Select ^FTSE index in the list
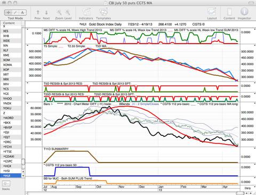This screenshot has width=256, height=195. pyautogui.click(x=11, y=151)
